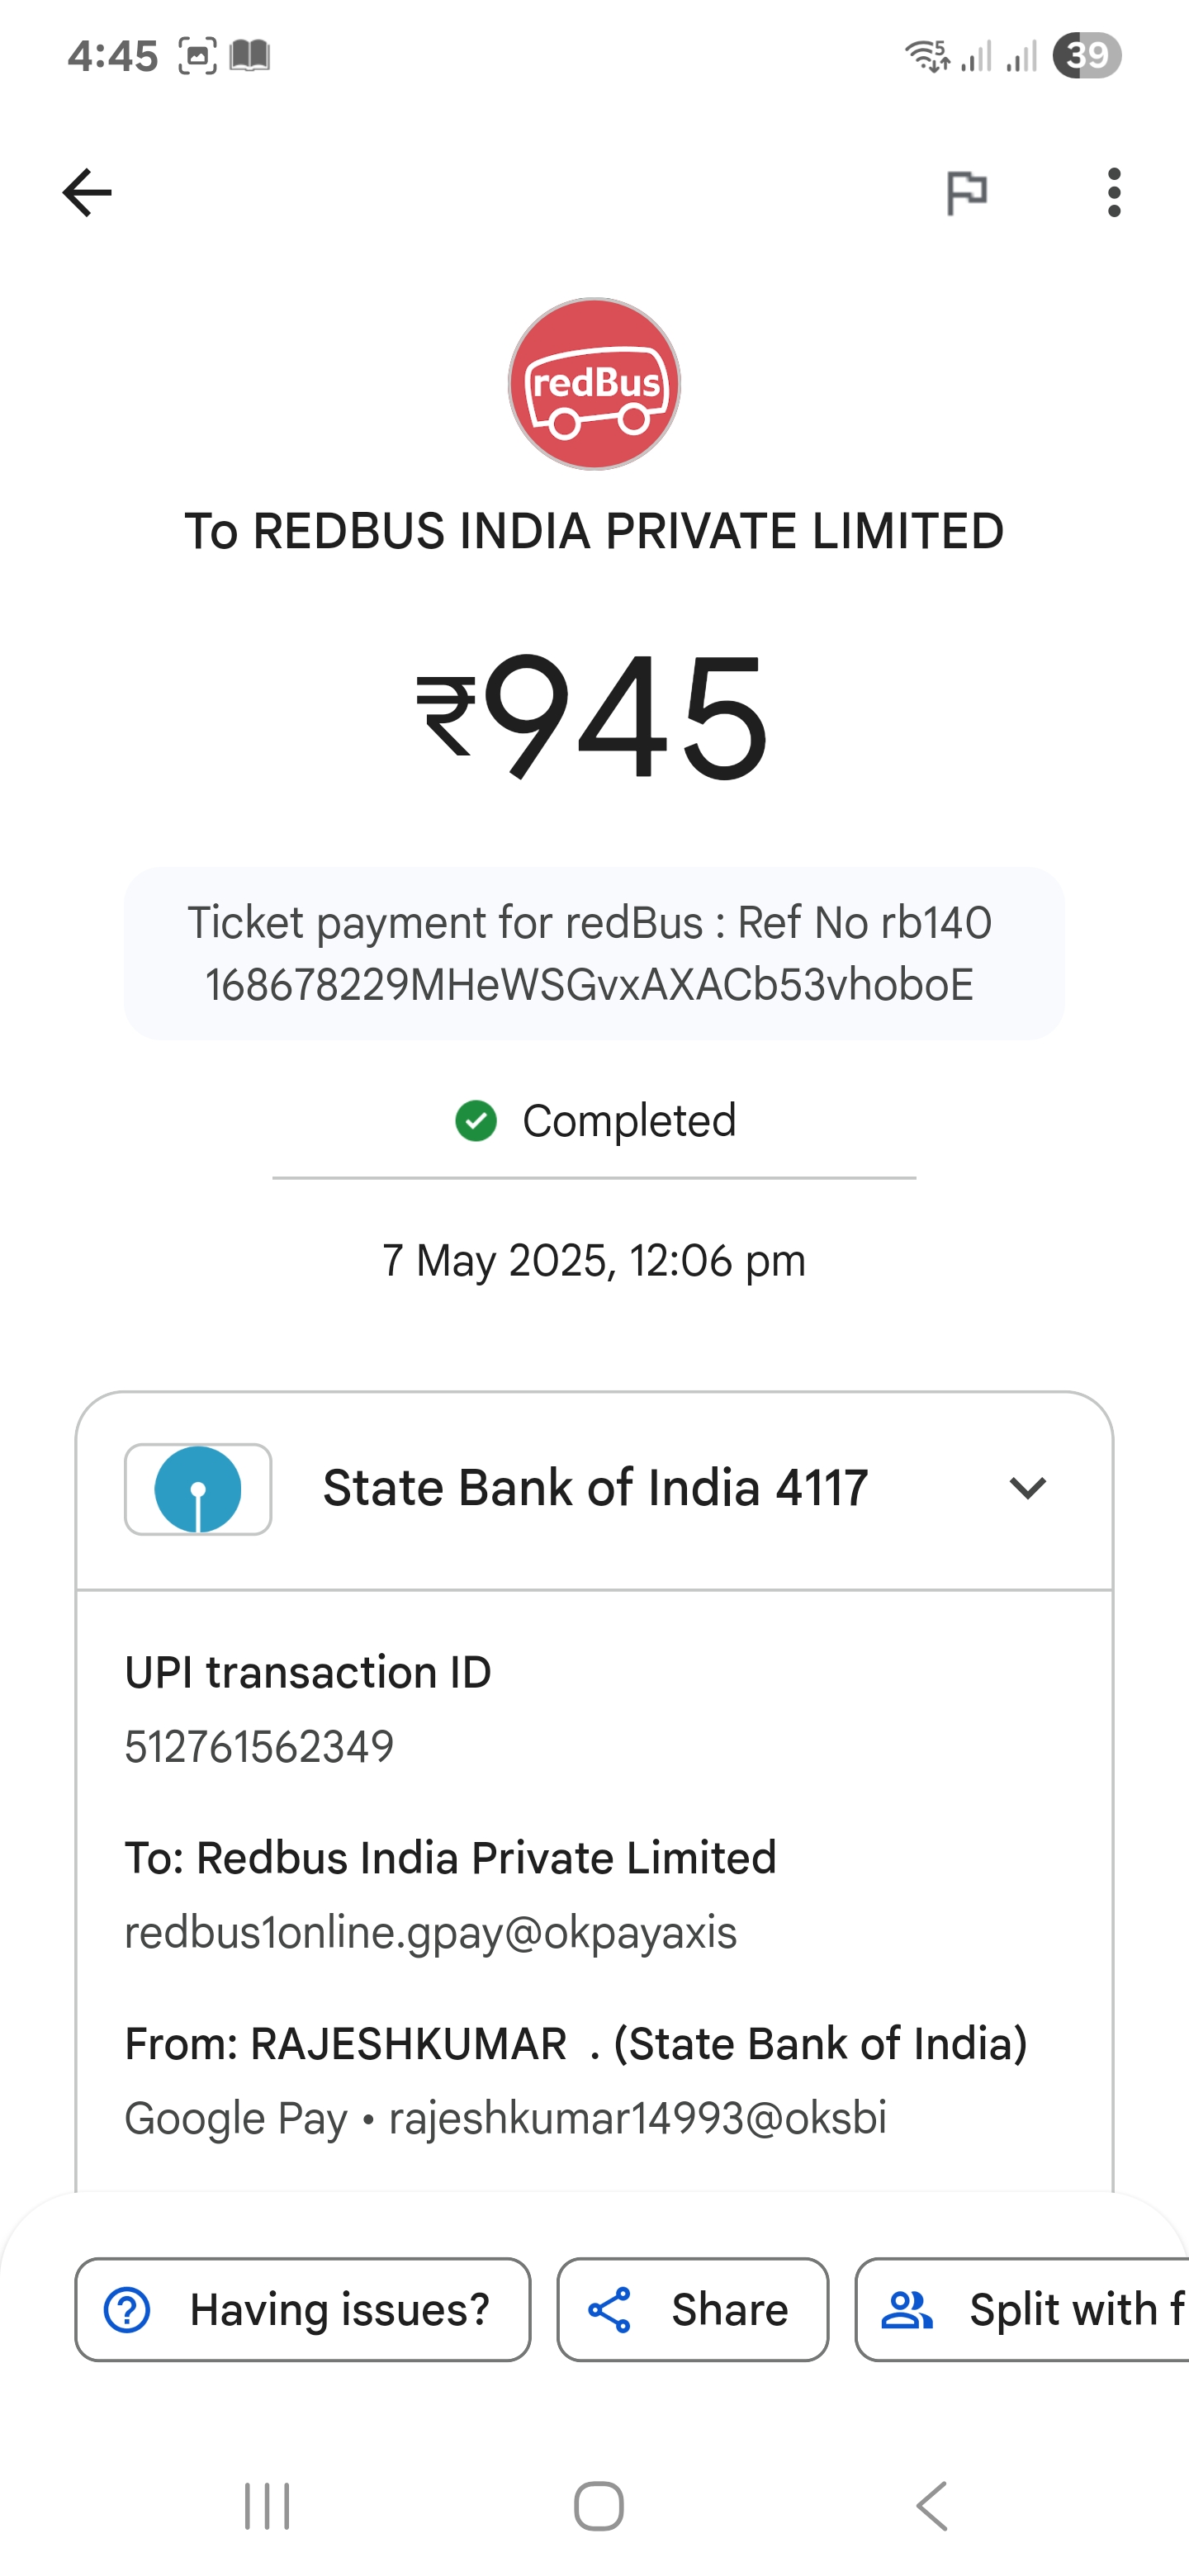Tap the redbus1online.gpay@okpayaxis UPI address

(x=430, y=1933)
